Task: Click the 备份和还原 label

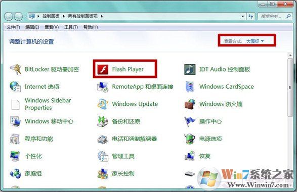Action: 126,121
